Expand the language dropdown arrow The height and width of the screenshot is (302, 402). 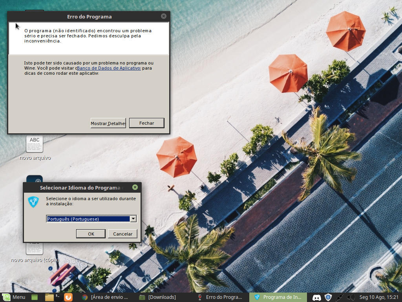click(133, 219)
